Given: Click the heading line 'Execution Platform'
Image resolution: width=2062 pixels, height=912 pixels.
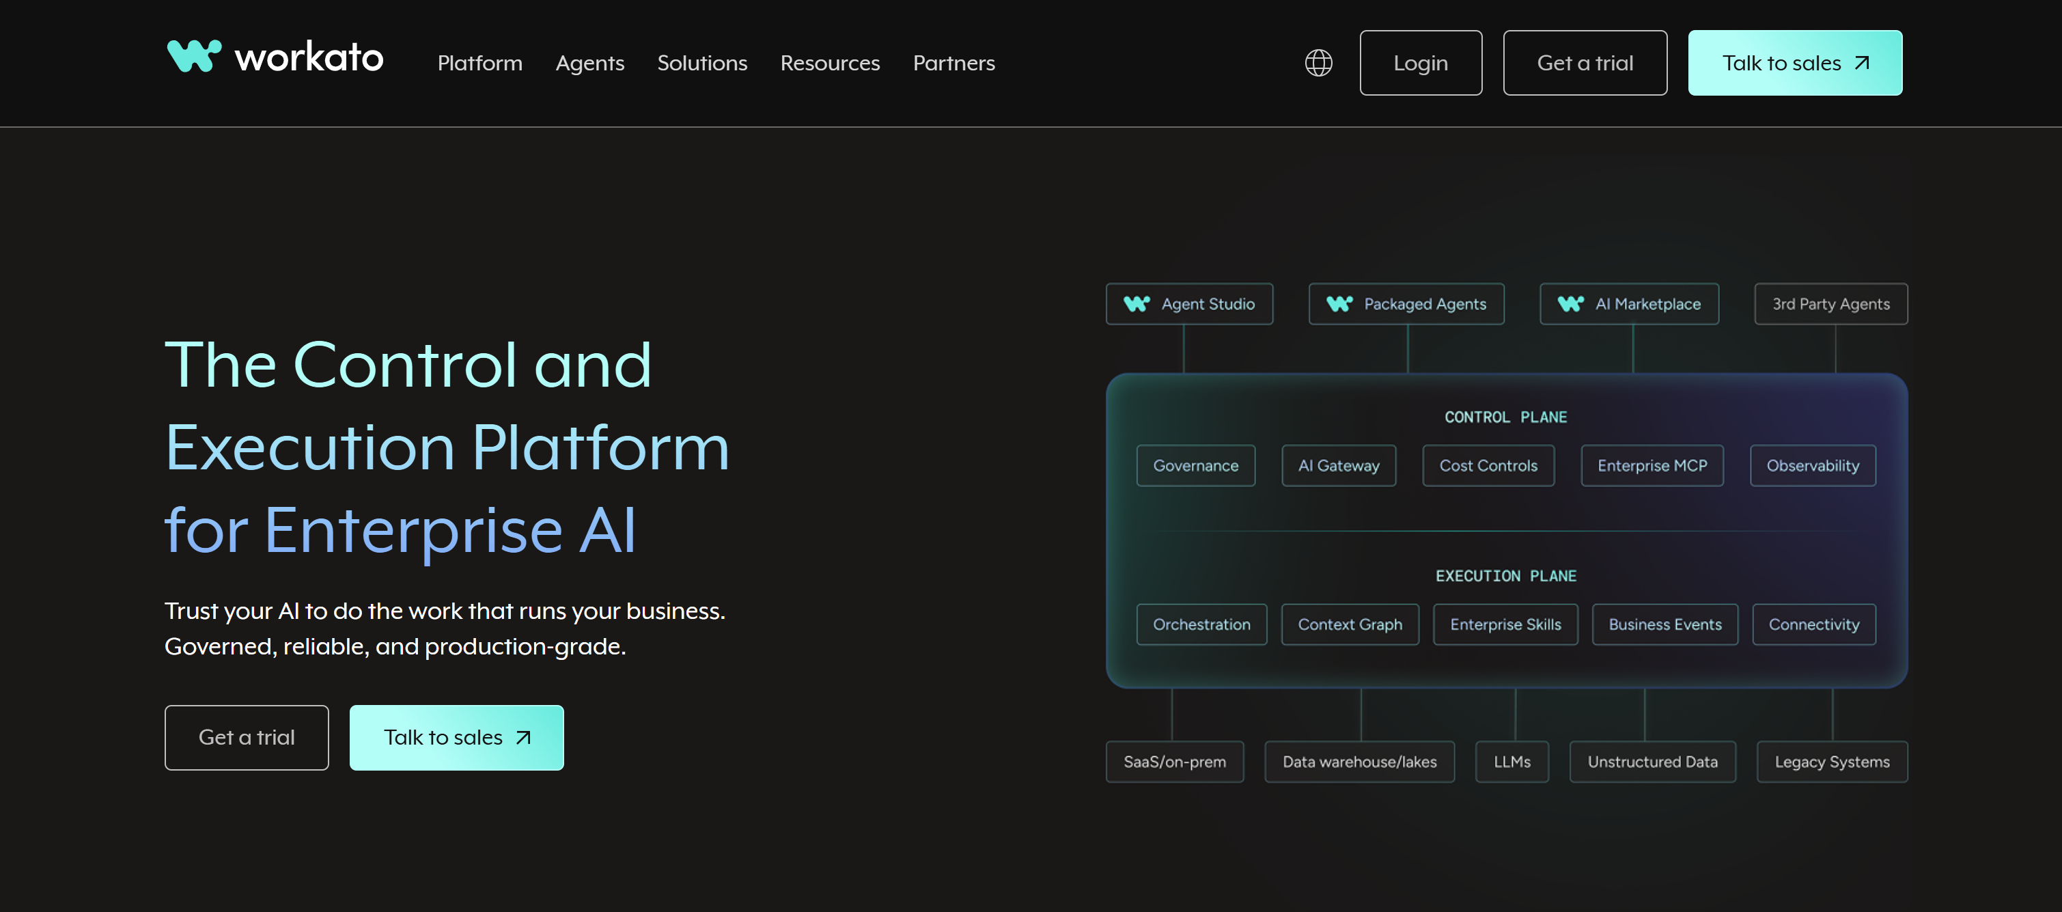Looking at the screenshot, I should click(x=447, y=447).
